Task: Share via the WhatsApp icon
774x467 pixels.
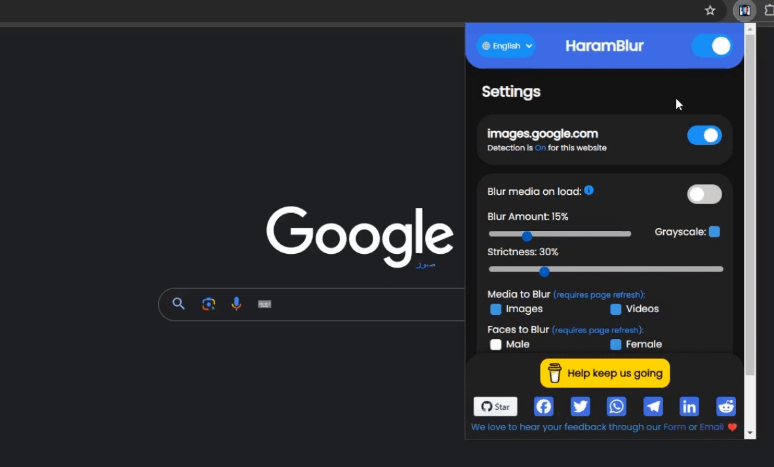Action: pyautogui.click(x=617, y=407)
